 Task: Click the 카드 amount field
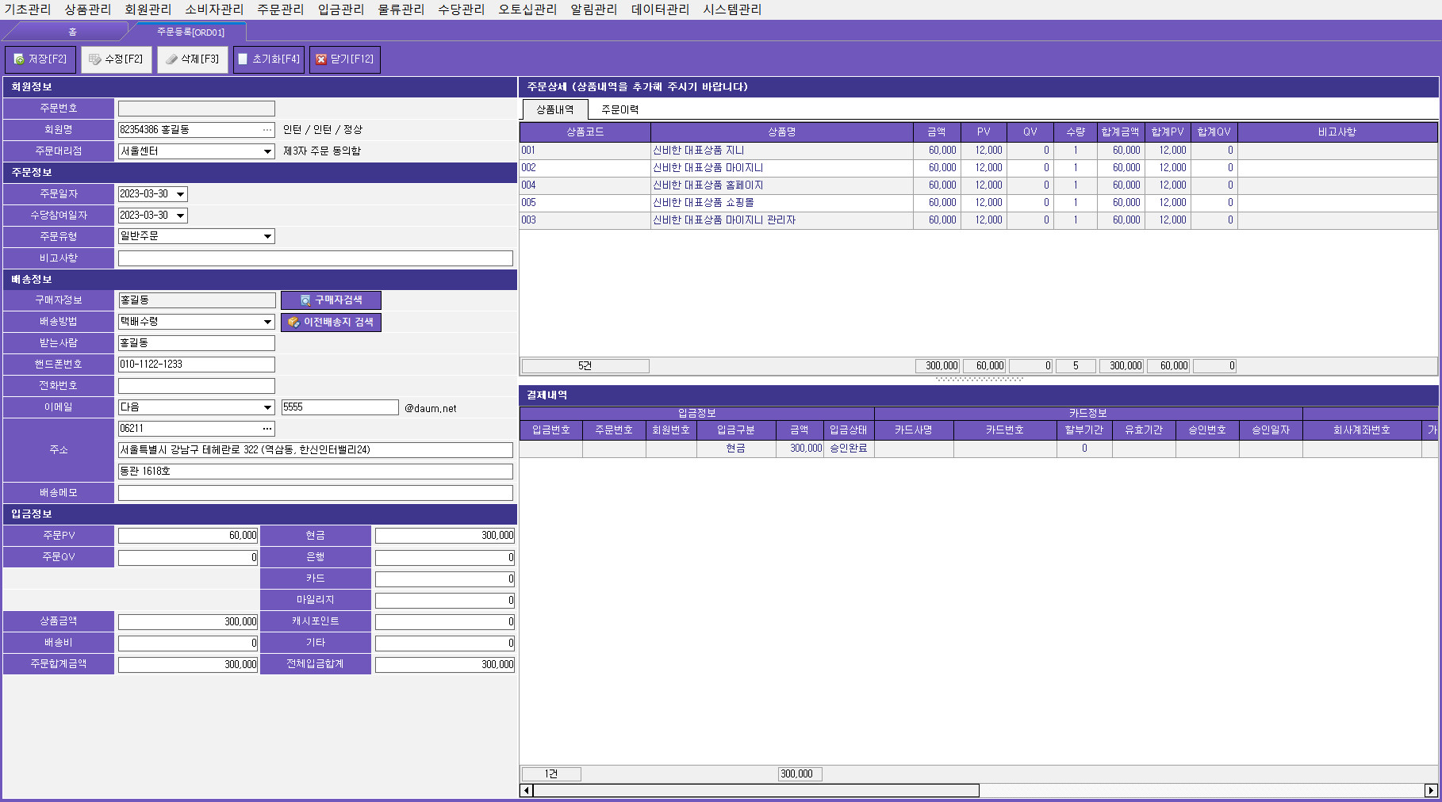tap(445, 579)
